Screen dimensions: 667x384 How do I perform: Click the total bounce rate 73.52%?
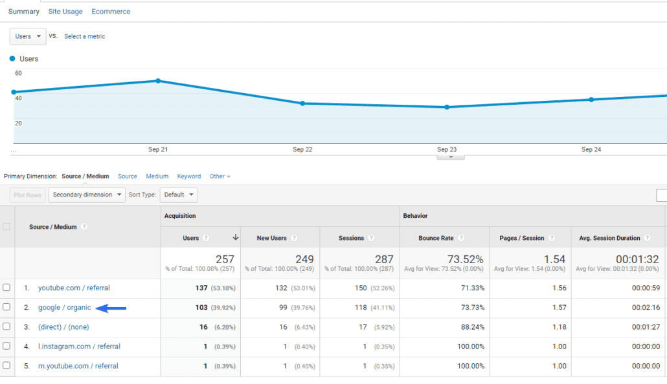click(466, 259)
